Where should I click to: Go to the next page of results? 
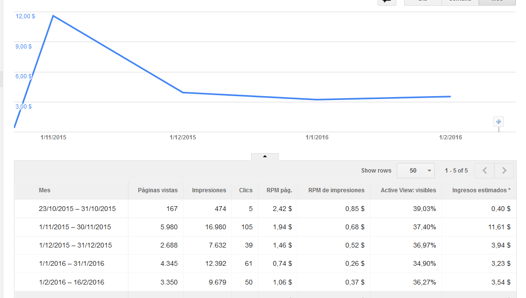[504, 171]
